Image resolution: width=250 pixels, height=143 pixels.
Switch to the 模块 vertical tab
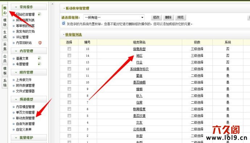5,23
